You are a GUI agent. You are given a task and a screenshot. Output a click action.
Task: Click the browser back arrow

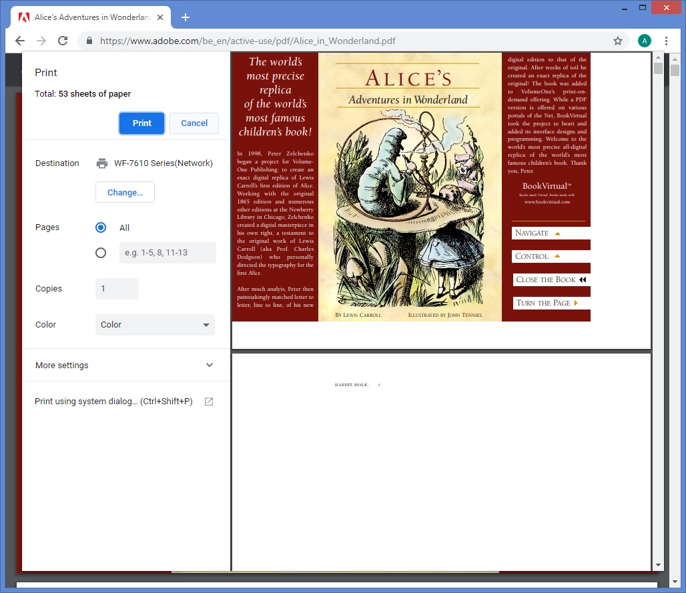(x=20, y=41)
